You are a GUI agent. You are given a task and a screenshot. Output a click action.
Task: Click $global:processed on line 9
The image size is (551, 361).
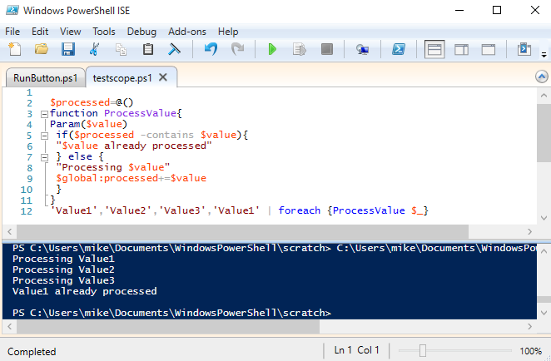pyautogui.click(x=107, y=178)
